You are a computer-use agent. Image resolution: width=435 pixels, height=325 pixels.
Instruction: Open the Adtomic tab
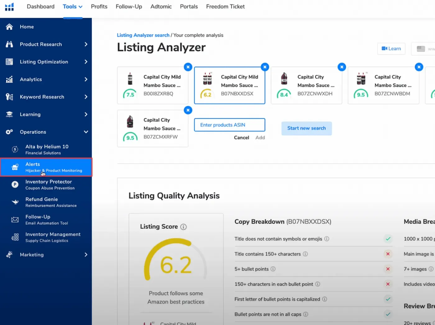[x=161, y=7]
